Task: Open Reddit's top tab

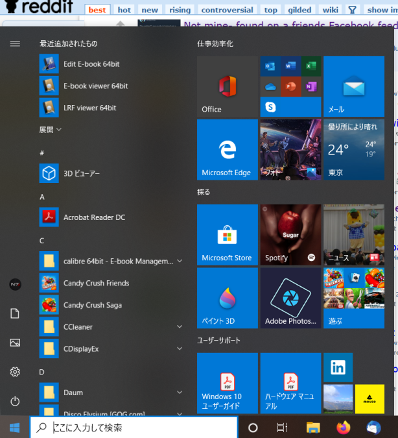Action: [271, 10]
